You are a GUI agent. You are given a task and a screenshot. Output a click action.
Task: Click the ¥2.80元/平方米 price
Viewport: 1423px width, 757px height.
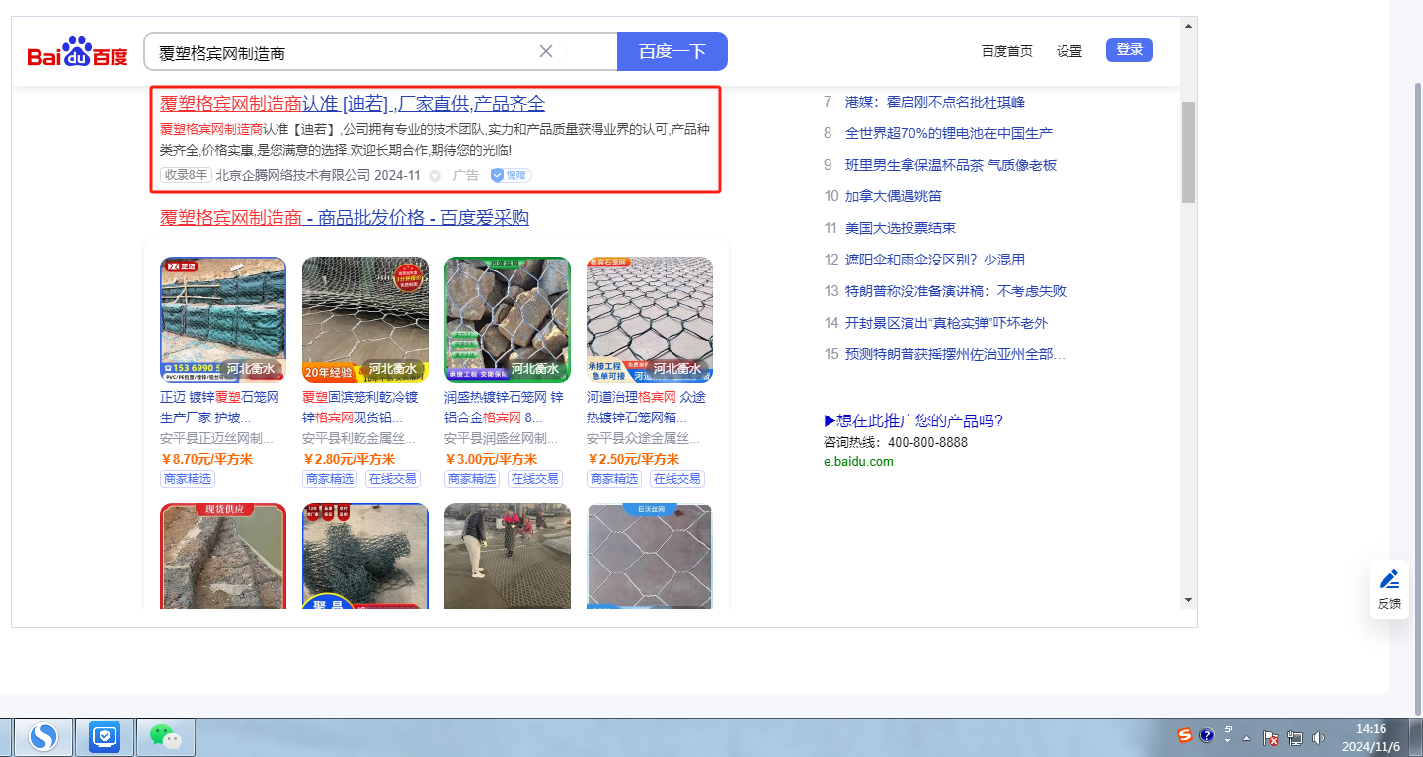(x=349, y=459)
